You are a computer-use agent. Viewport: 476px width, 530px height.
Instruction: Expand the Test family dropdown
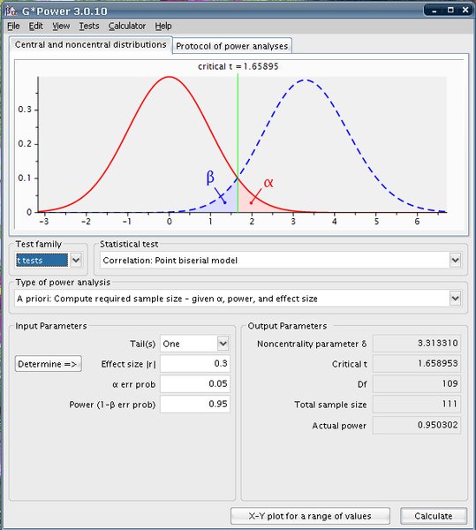(x=76, y=261)
